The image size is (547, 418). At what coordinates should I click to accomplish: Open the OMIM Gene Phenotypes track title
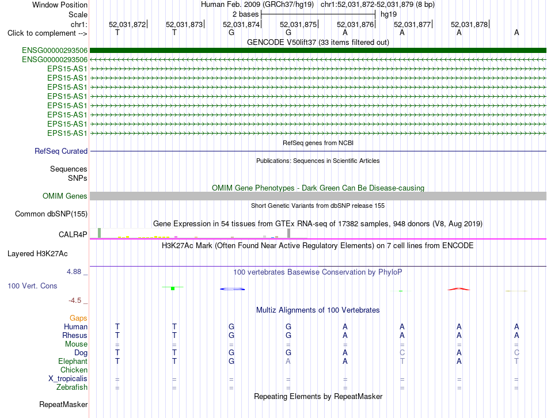(318, 188)
